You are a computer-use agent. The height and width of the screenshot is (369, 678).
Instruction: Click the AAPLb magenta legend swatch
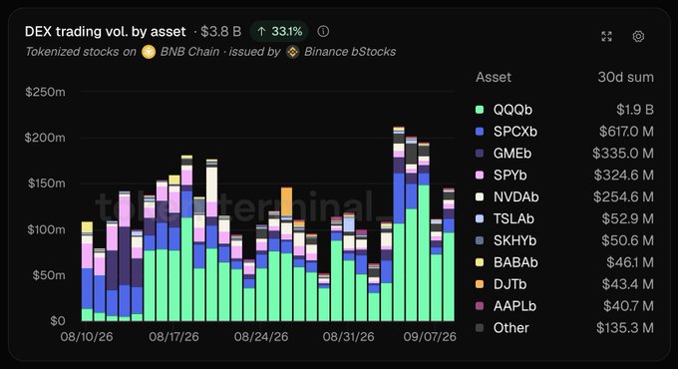pos(480,306)
